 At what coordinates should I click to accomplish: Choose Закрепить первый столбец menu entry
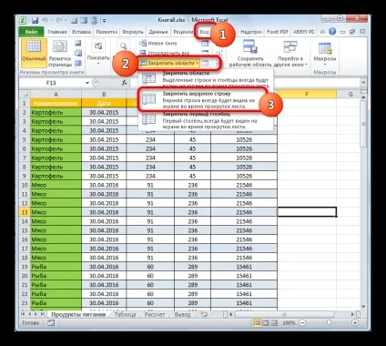pyautogui.click(x=206, y=121)
